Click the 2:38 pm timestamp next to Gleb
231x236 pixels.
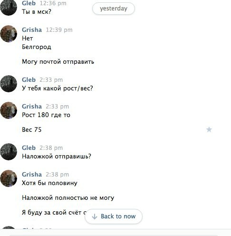pyautogui.click(x=51, y=148)
